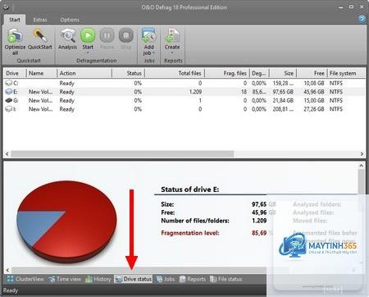The image size is (369, 297).
Task: Click the 1.209 total files cell for E:
Action: pyautogui.click(x=195, y=92)
